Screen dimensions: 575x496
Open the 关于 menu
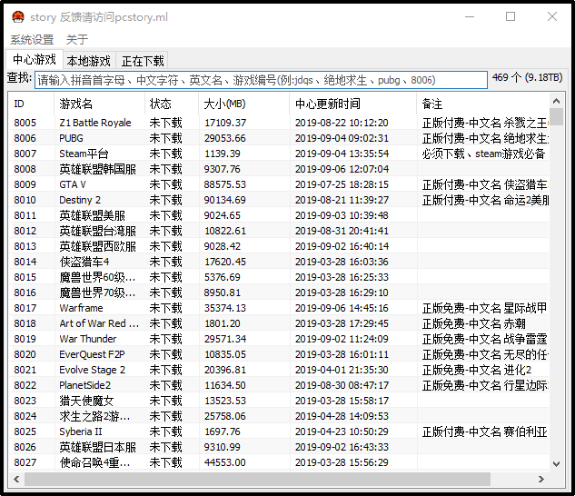point(77,39)
